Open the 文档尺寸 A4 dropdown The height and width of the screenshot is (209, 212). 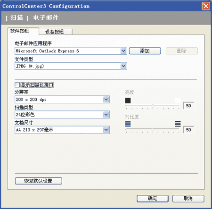[106, 130]
